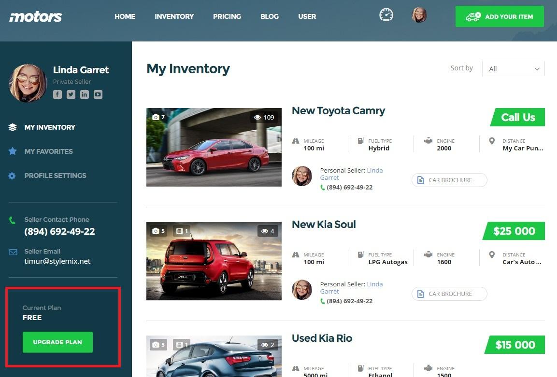Click the 109 views badge on Camry
The width and height of the screenshot is (557, 377).
coord(264,118)
